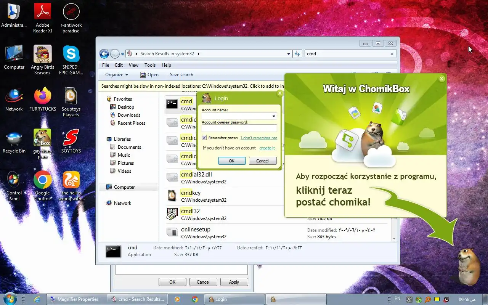Click the refresh icon beside the address bar

[298, 54]
